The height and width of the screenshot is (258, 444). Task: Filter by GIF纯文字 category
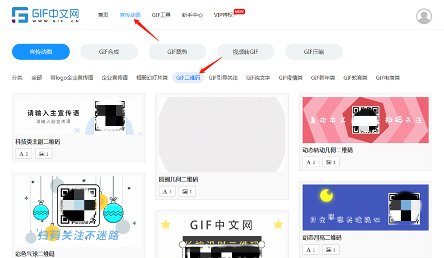pyautogui.click(x=258, y=78)
